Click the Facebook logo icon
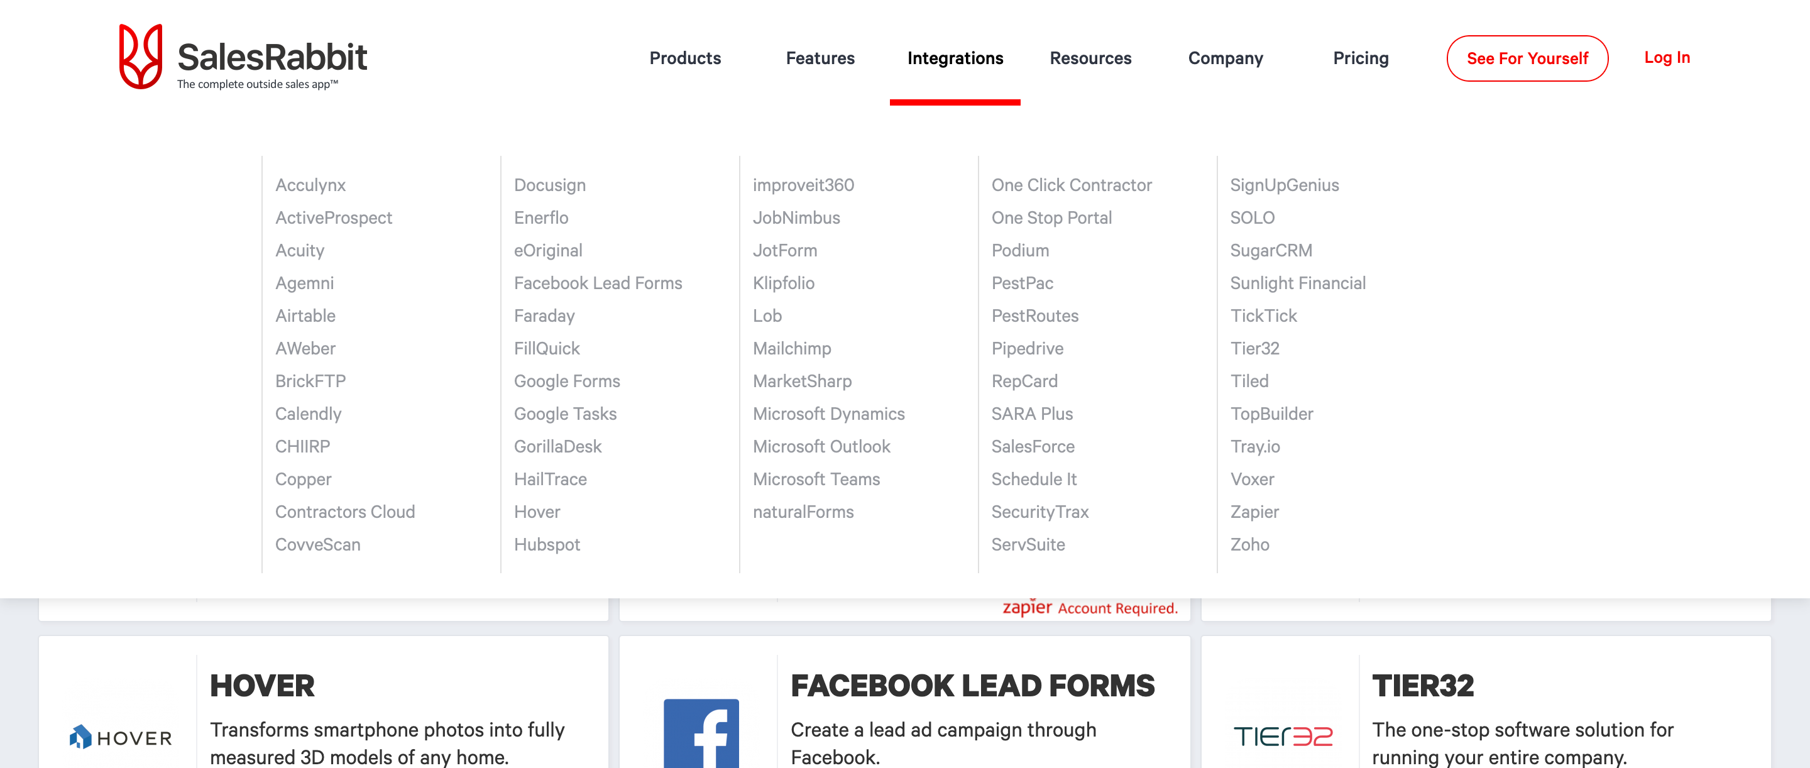 (x=701, y=733)
